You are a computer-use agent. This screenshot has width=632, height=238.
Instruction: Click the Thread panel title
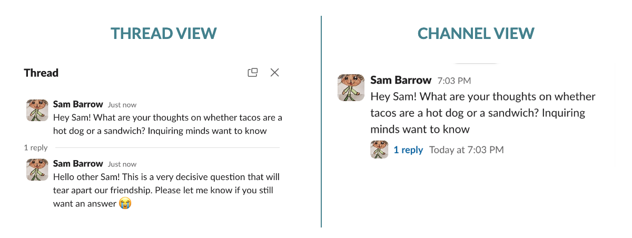coord(41,73)
